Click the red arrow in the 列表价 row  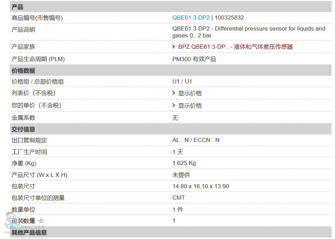174,93
